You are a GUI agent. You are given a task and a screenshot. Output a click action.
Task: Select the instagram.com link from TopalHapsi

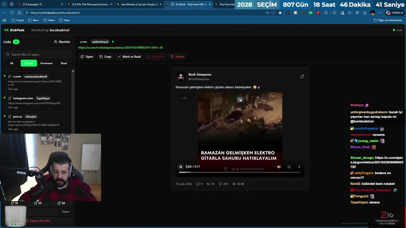pyautogui.click(x=36, y=103)
